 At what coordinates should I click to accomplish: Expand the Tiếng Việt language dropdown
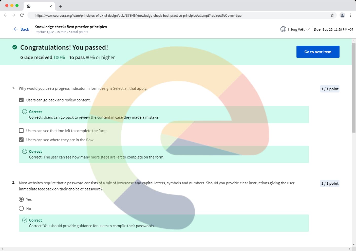[x=298, y=29]
